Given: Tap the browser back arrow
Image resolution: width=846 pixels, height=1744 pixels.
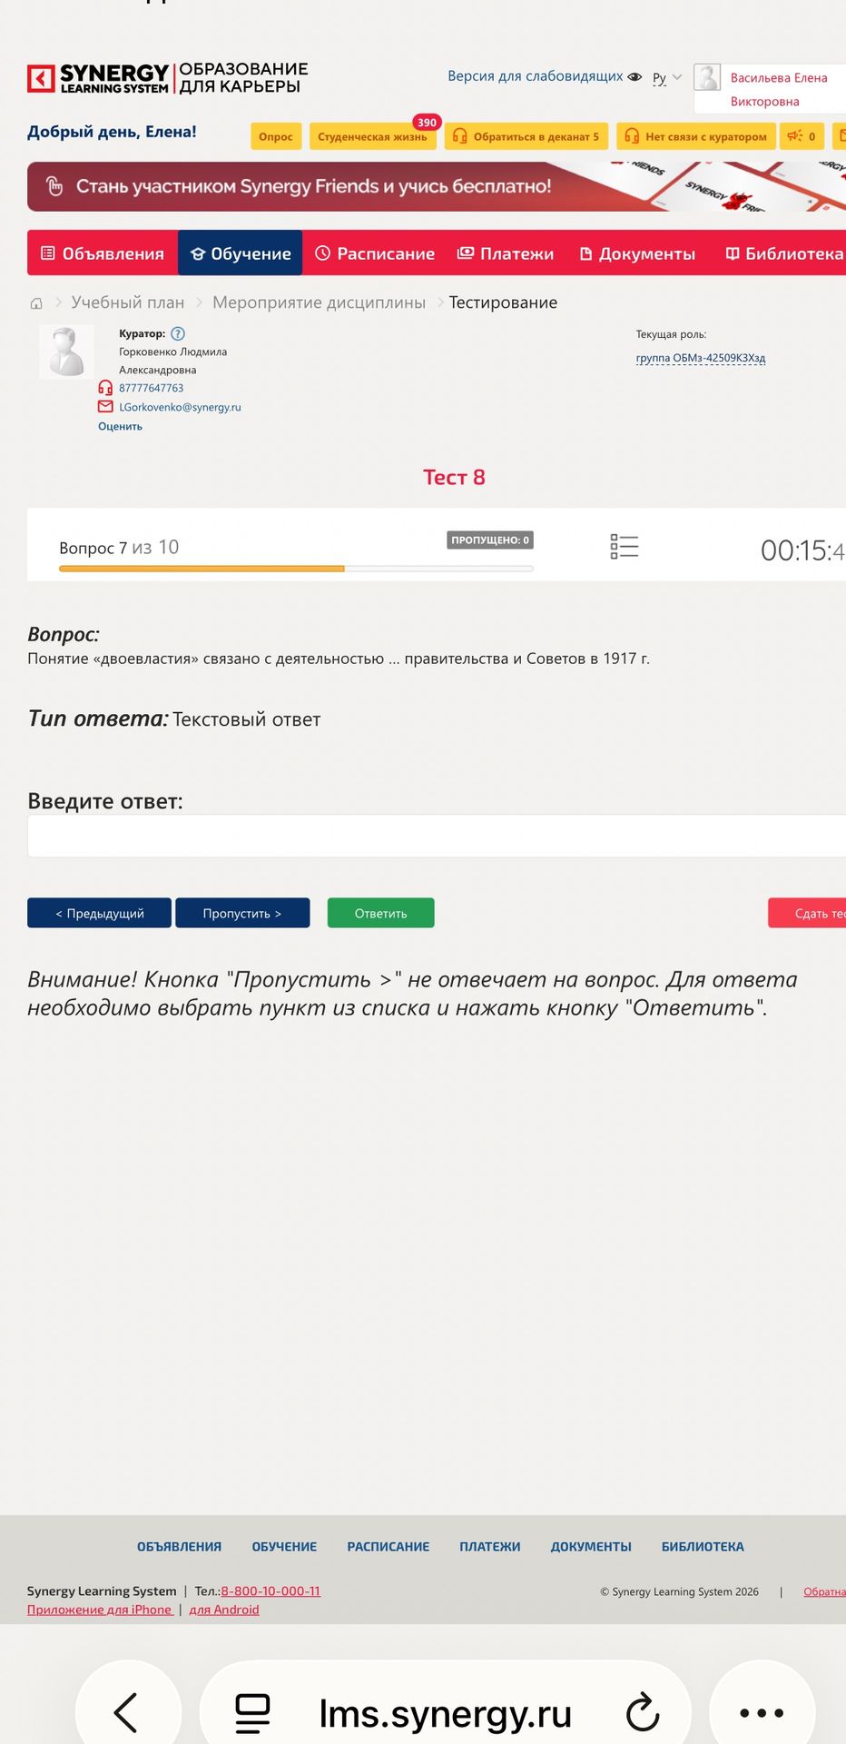Looking at the screenshot, I should (x=127, y=1713).
